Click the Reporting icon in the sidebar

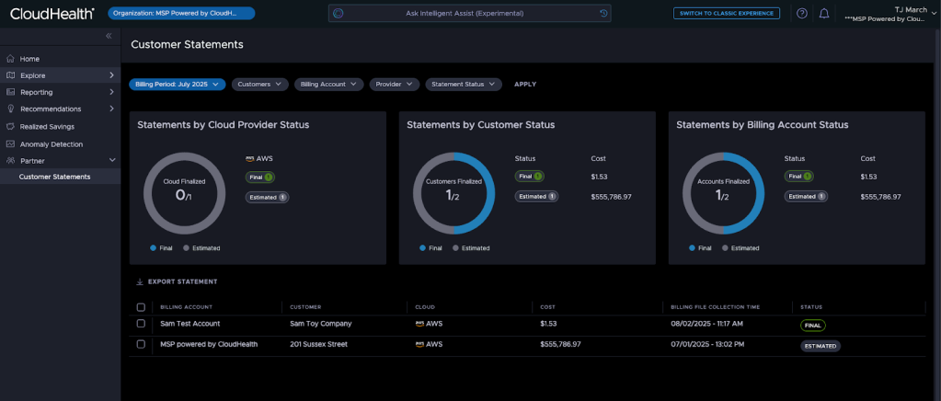[x=10, y=93]
